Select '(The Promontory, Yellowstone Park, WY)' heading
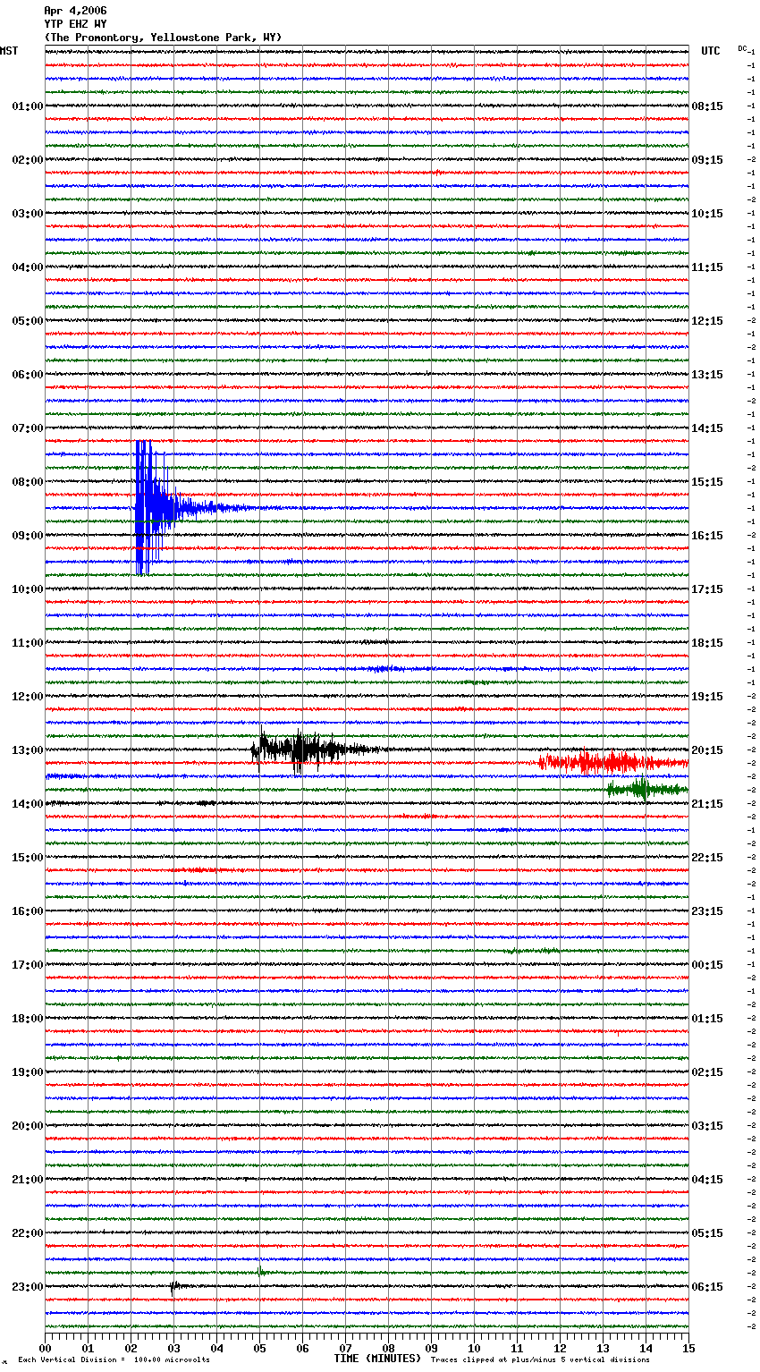 (163, 38)
